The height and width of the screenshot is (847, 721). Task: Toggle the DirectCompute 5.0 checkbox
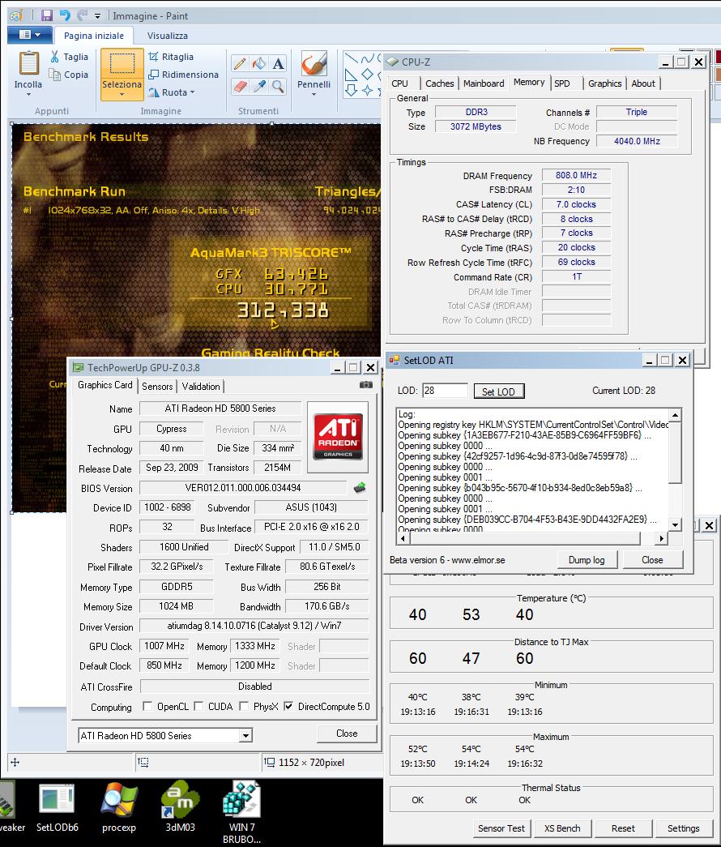tap(288, 706)
